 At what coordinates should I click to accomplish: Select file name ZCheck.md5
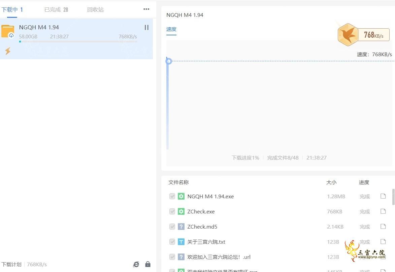tap(202, 227)
